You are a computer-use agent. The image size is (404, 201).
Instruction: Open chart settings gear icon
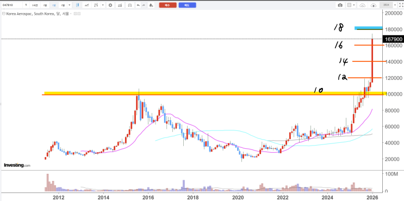pos(110,5)
